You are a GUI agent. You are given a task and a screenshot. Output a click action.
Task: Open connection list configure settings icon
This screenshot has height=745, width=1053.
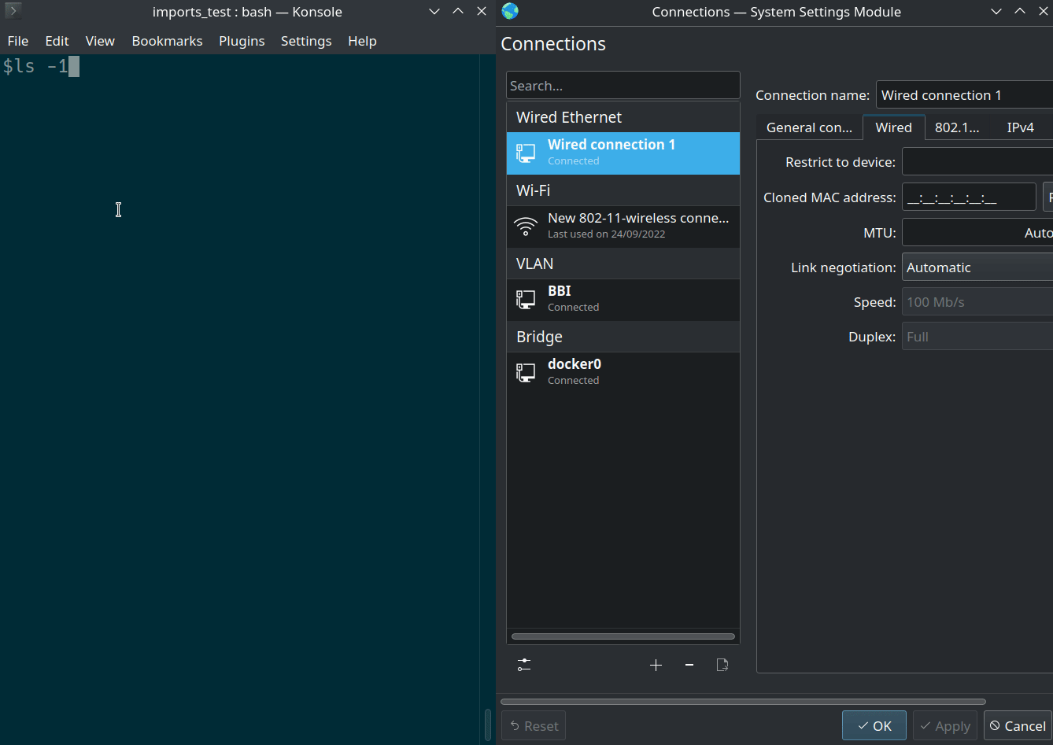point(524,665)
